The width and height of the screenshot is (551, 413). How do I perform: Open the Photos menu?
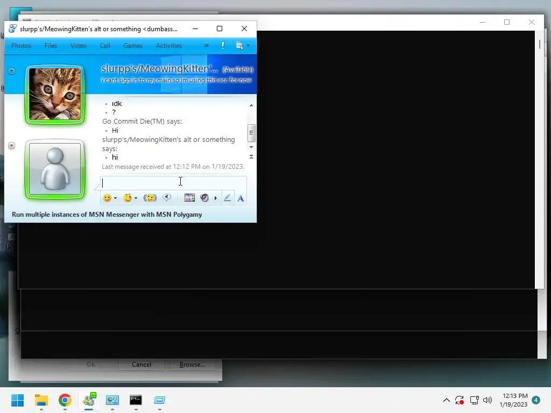tap(21, 46)
